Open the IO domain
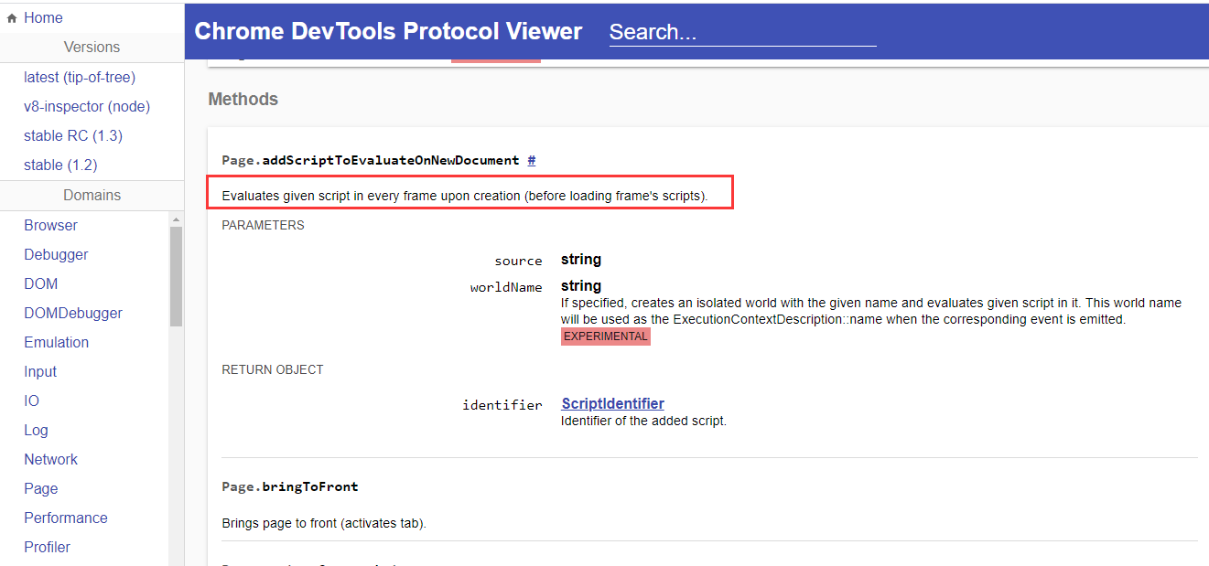The image size is (1209, 566). pos(32,401)
